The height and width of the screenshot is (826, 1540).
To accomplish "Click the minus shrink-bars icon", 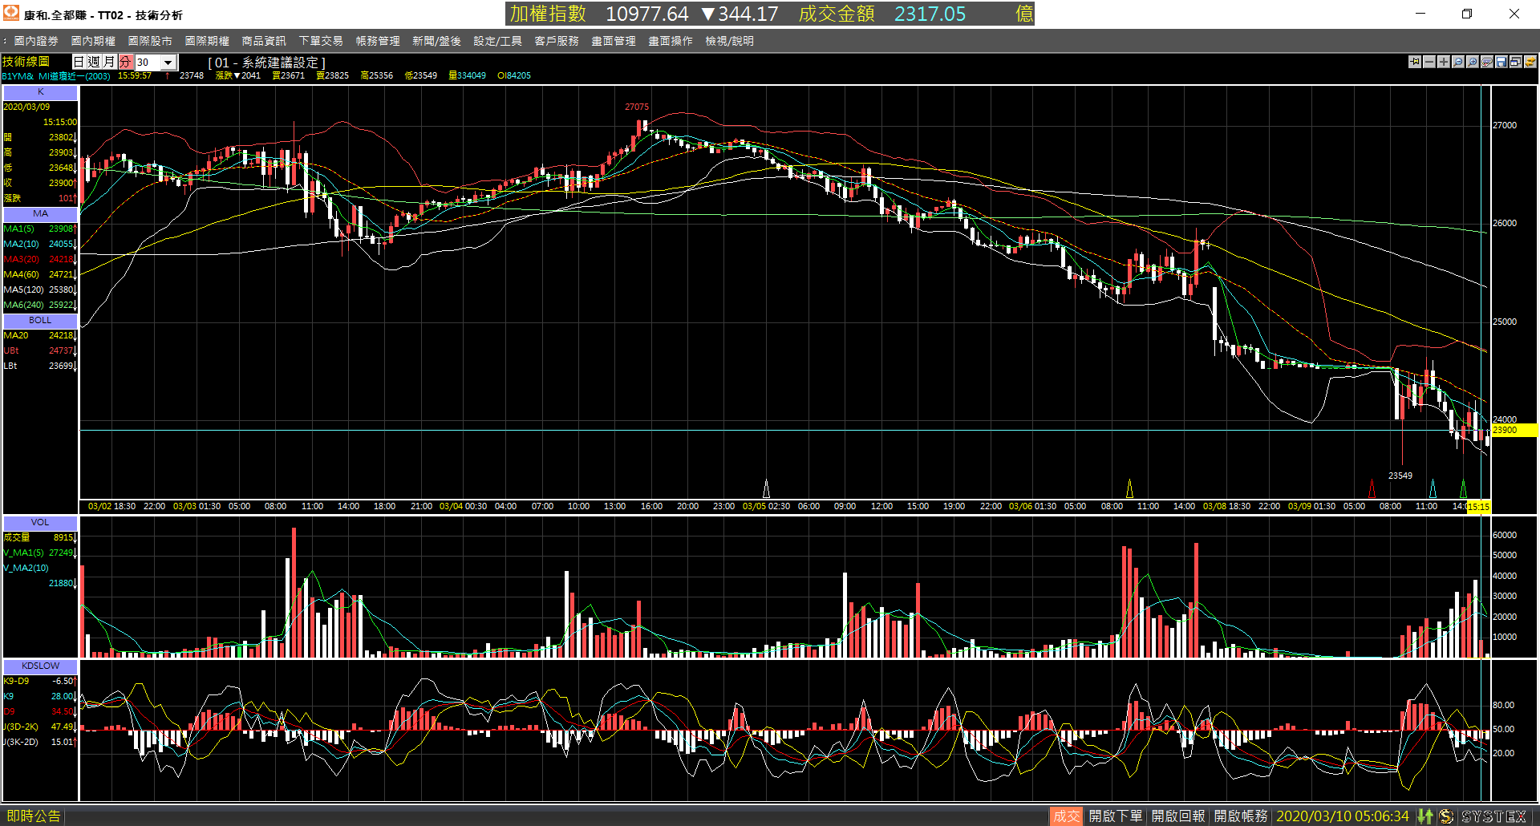I will click(x=1429, y=62).
